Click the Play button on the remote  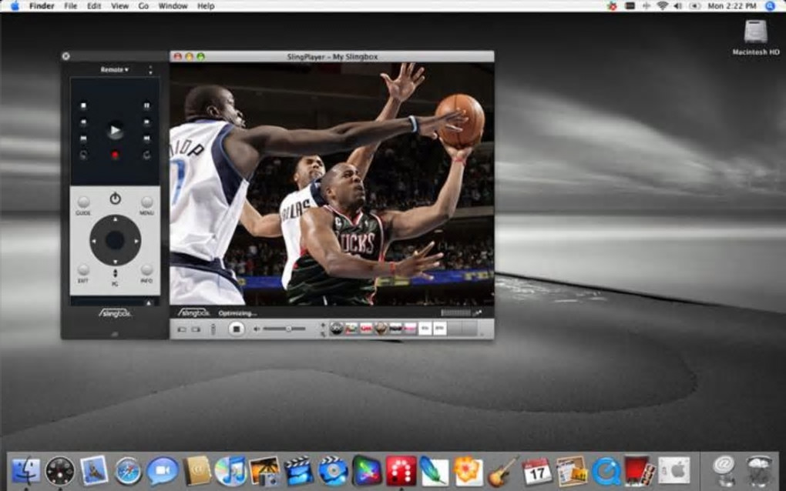115,131
